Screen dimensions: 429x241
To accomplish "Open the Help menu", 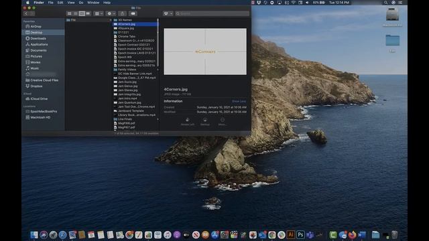I will pyautogui.click(x=107, y=3).
